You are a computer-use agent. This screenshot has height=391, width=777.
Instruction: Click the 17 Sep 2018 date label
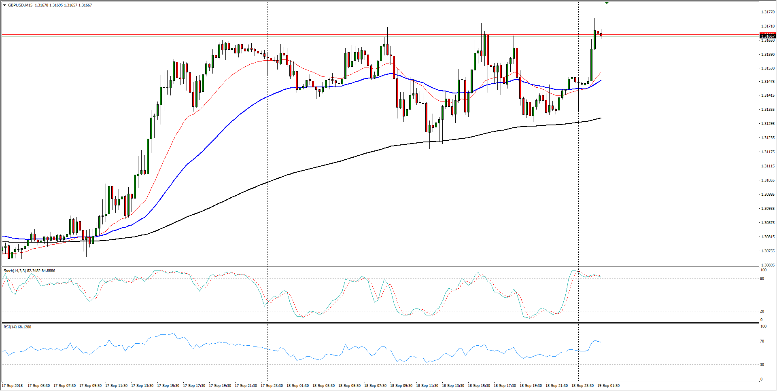(13, 385)
